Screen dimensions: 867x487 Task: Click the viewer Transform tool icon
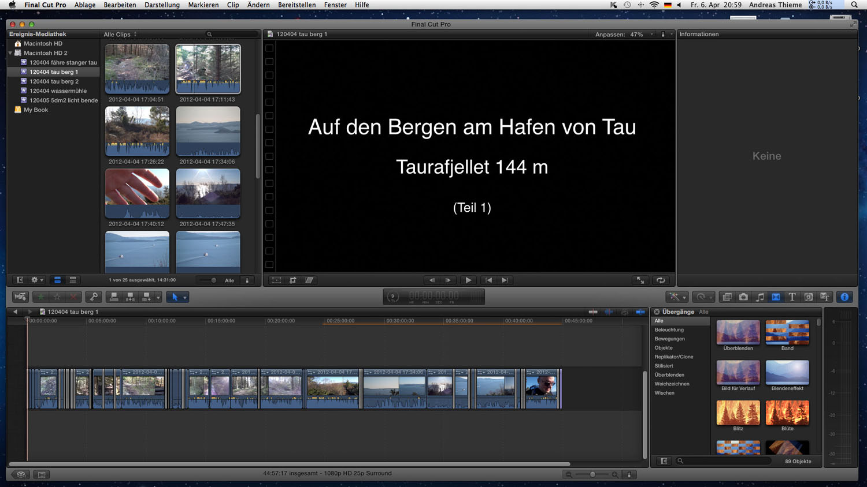click(277, 280)
